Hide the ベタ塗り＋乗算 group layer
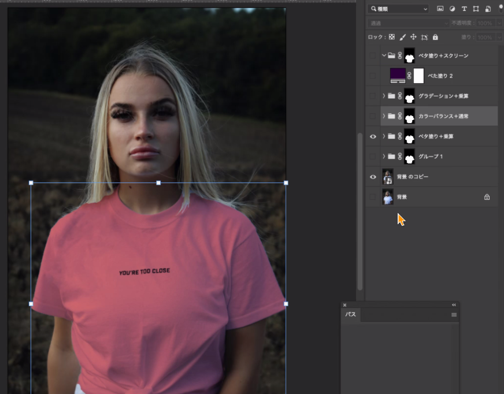The width and height of the screenshot is (504, 394). tap(373, 136)
